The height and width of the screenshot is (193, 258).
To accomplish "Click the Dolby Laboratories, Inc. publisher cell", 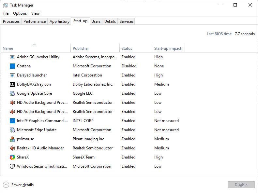I will click(x=93, y=84).
